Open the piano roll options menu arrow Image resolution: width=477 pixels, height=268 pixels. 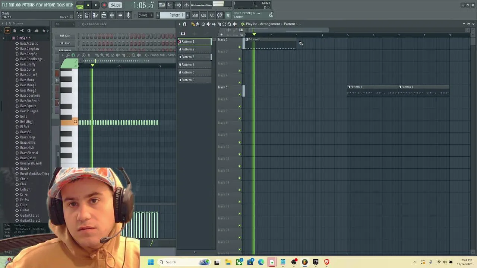63,55
